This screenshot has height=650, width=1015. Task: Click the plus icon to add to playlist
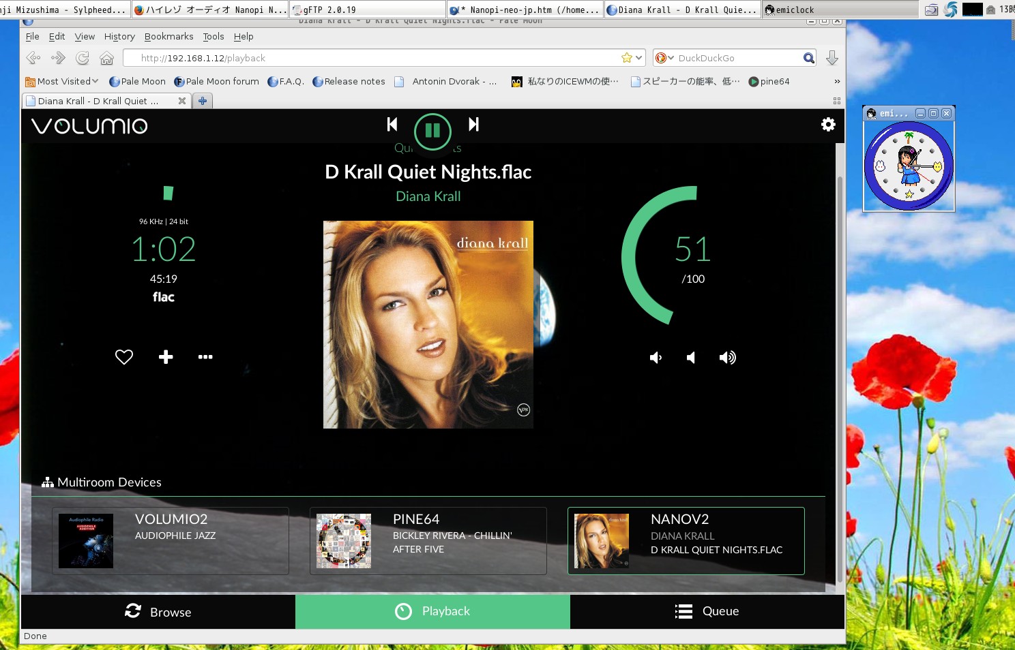[x=166, y=357]
